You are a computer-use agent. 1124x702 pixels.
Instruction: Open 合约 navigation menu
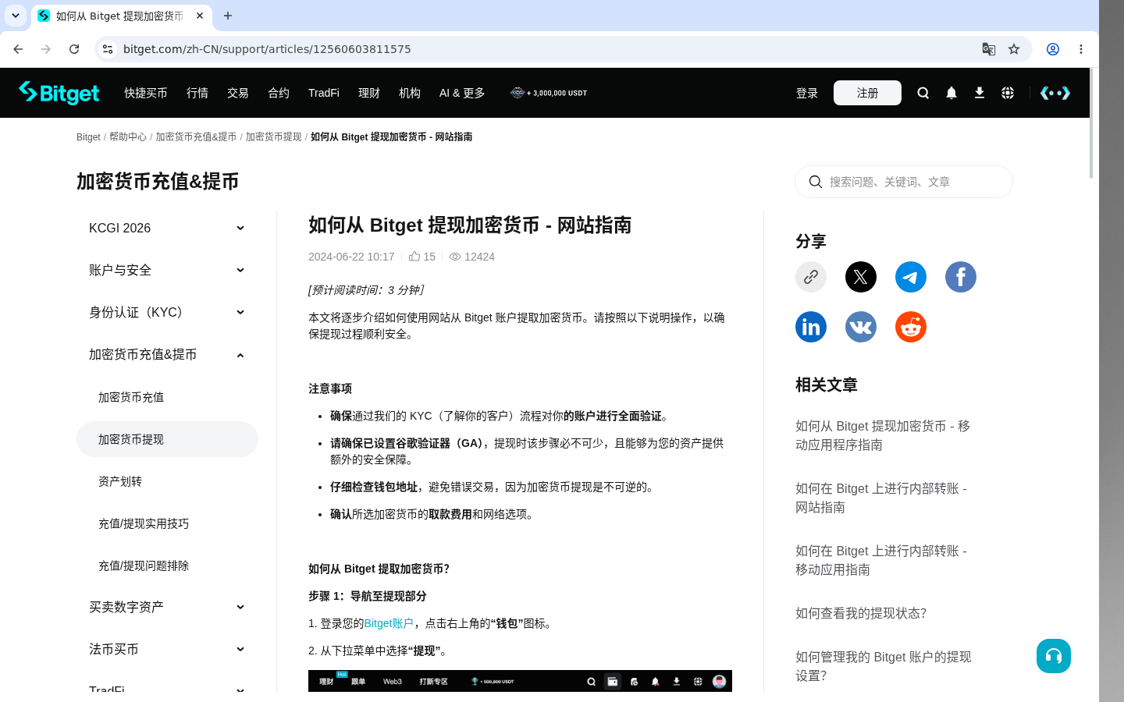(279, 93)
